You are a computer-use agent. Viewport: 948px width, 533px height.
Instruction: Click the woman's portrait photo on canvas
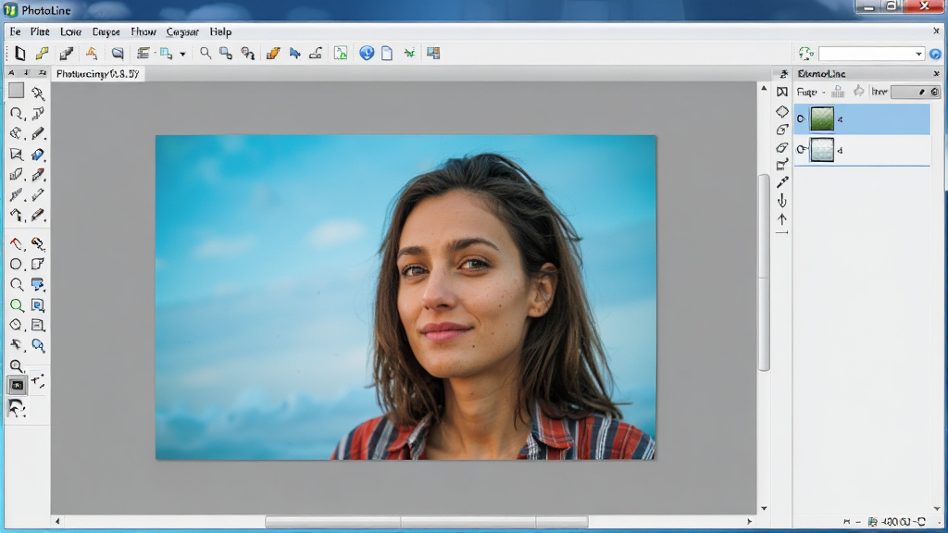tap(405, 297)
